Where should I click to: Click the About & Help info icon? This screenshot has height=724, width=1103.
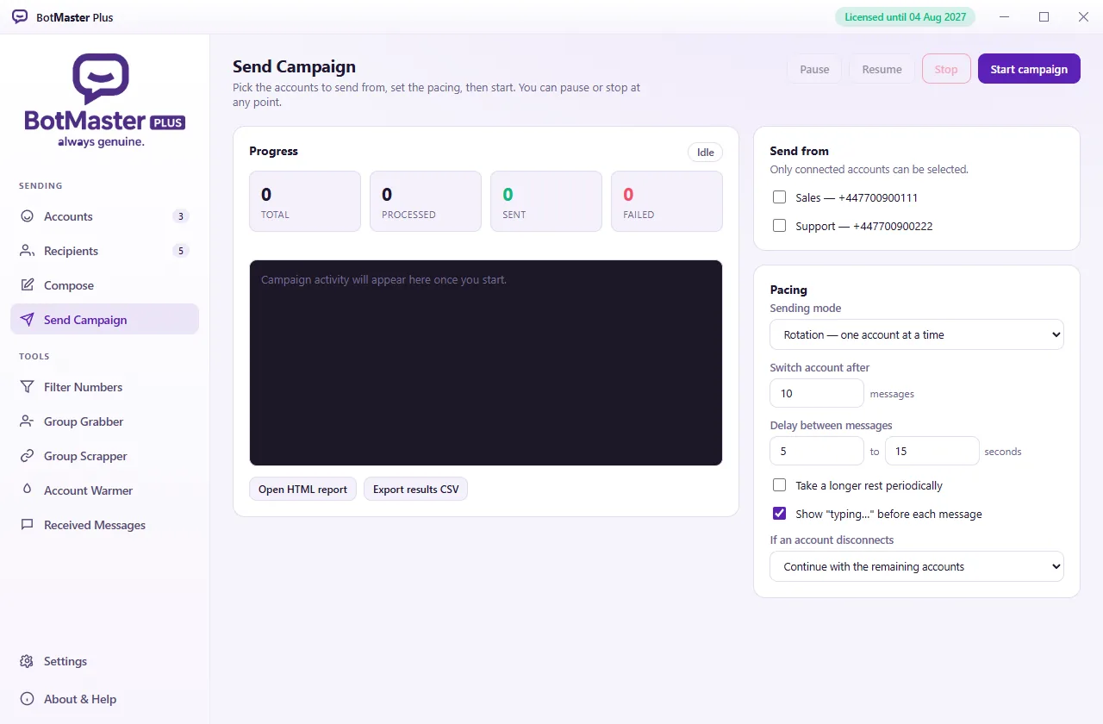[28, 699]
